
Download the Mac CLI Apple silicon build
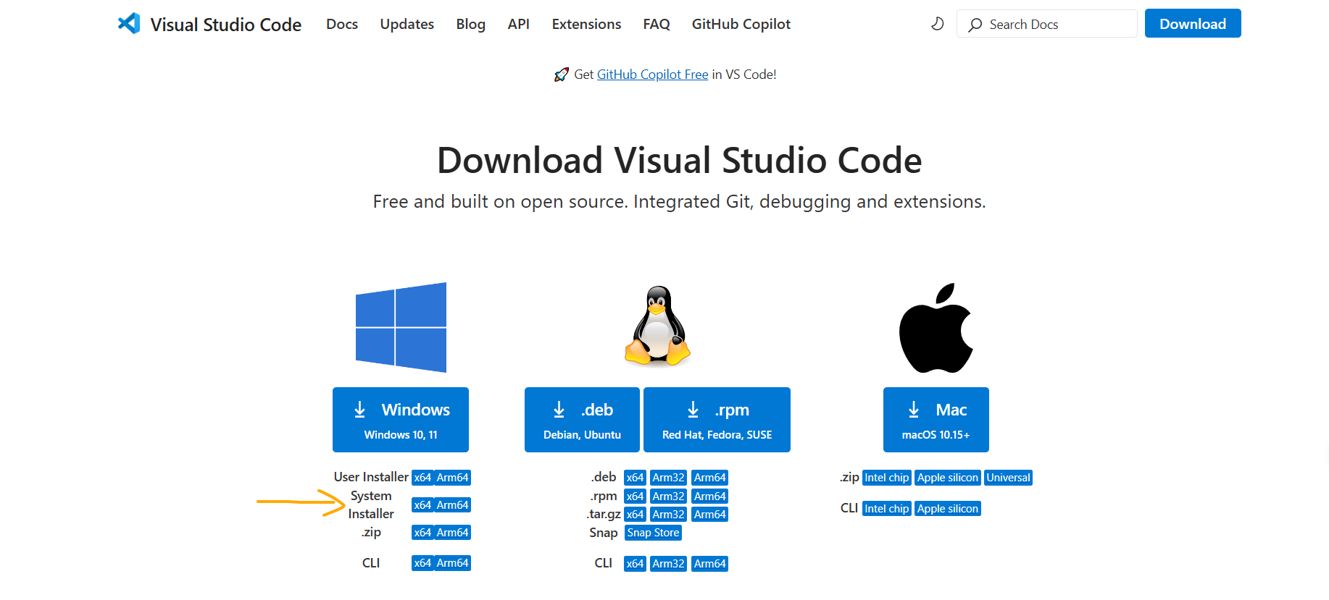[x=948, y=509]
